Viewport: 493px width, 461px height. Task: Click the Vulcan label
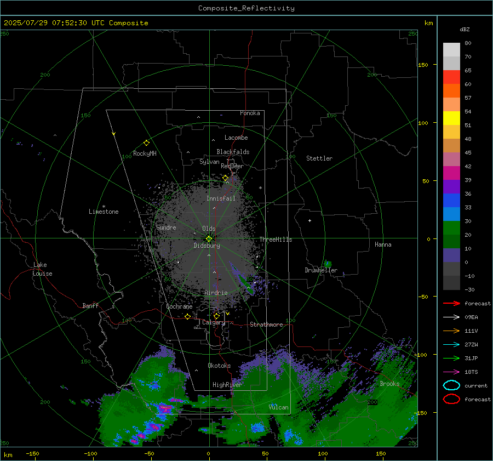coord(279,407)
